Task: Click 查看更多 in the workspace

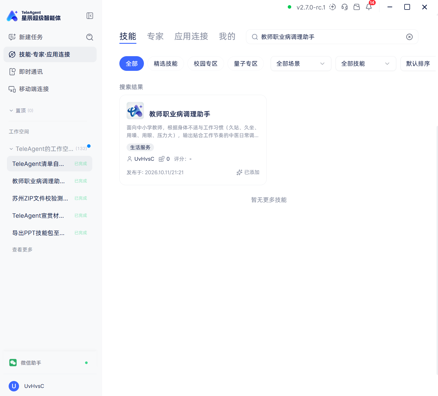Action: coord(22,250)
